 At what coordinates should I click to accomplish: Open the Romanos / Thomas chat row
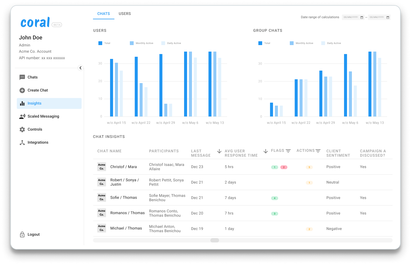(243, 213)
